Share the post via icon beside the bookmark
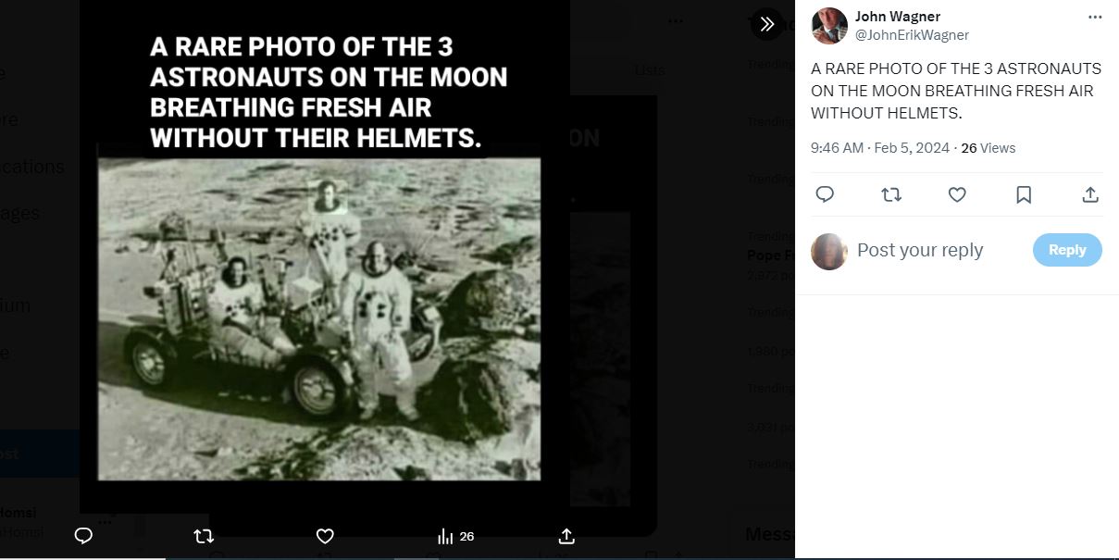1119x560 pixels. [1090, 194]
